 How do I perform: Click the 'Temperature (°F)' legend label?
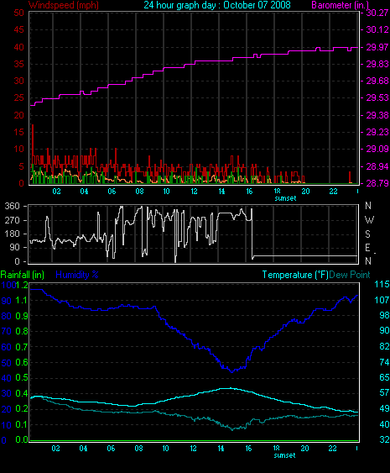[295, 275]
